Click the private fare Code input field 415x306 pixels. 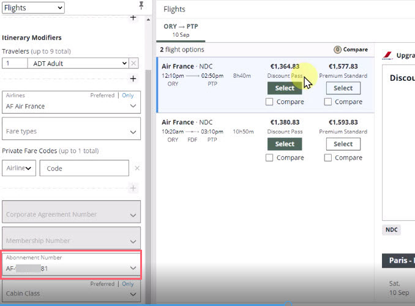pos(84,168)
